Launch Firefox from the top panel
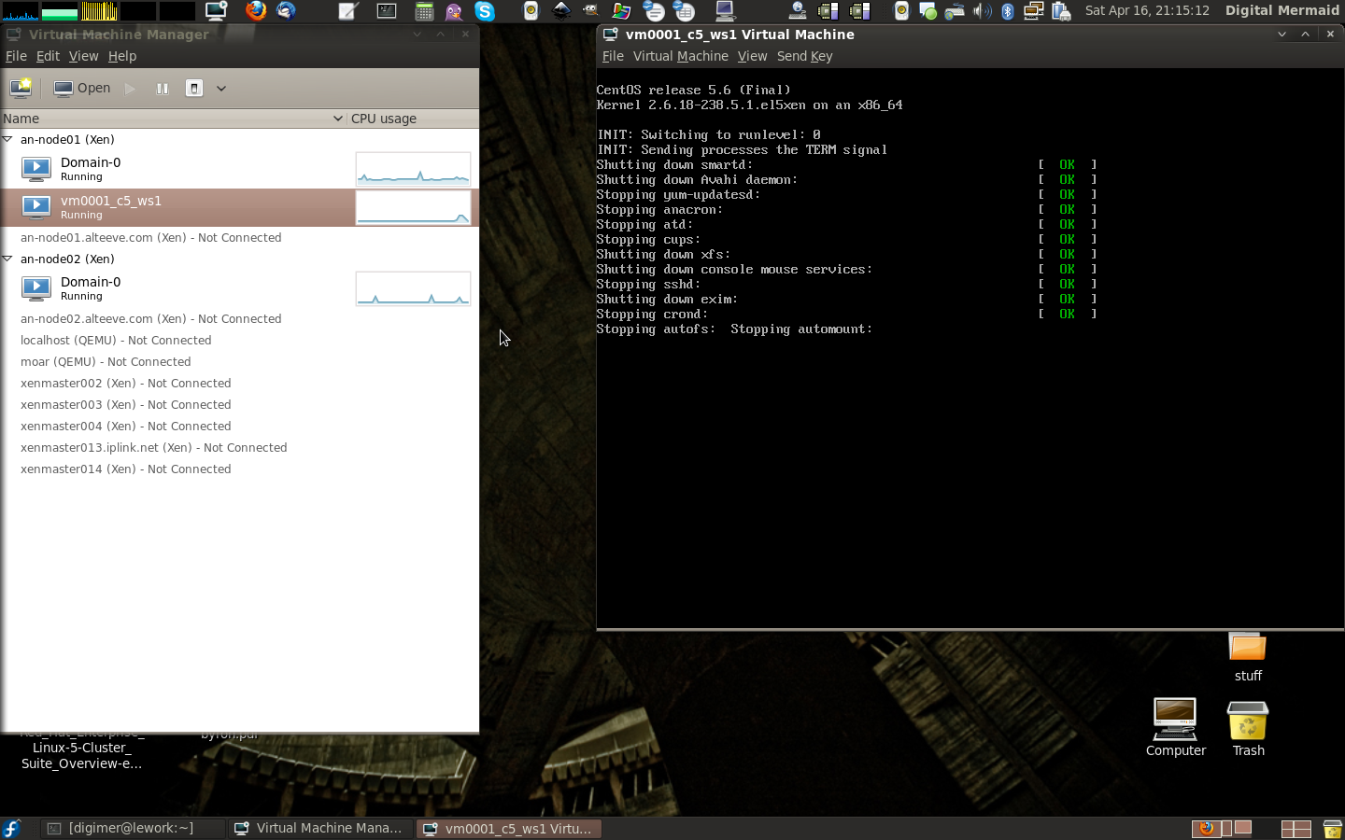Image resolution: width=1345 pixels, height=840 pixels. coord(255,10)
